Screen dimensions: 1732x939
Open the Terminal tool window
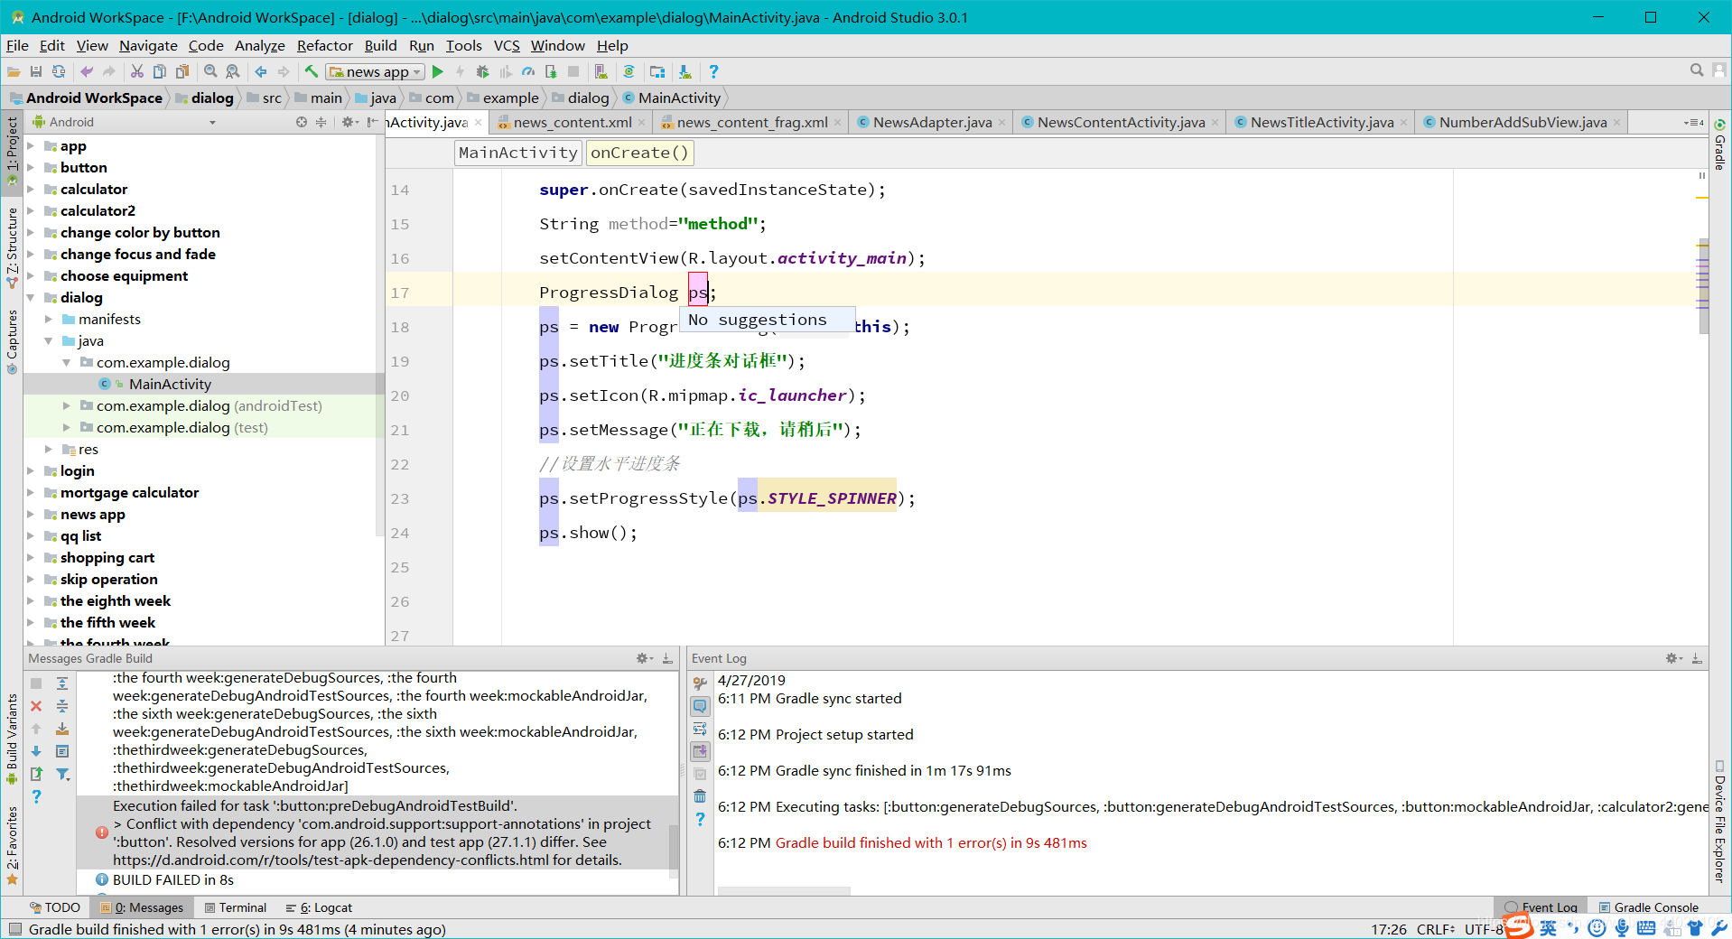(236, 907)
